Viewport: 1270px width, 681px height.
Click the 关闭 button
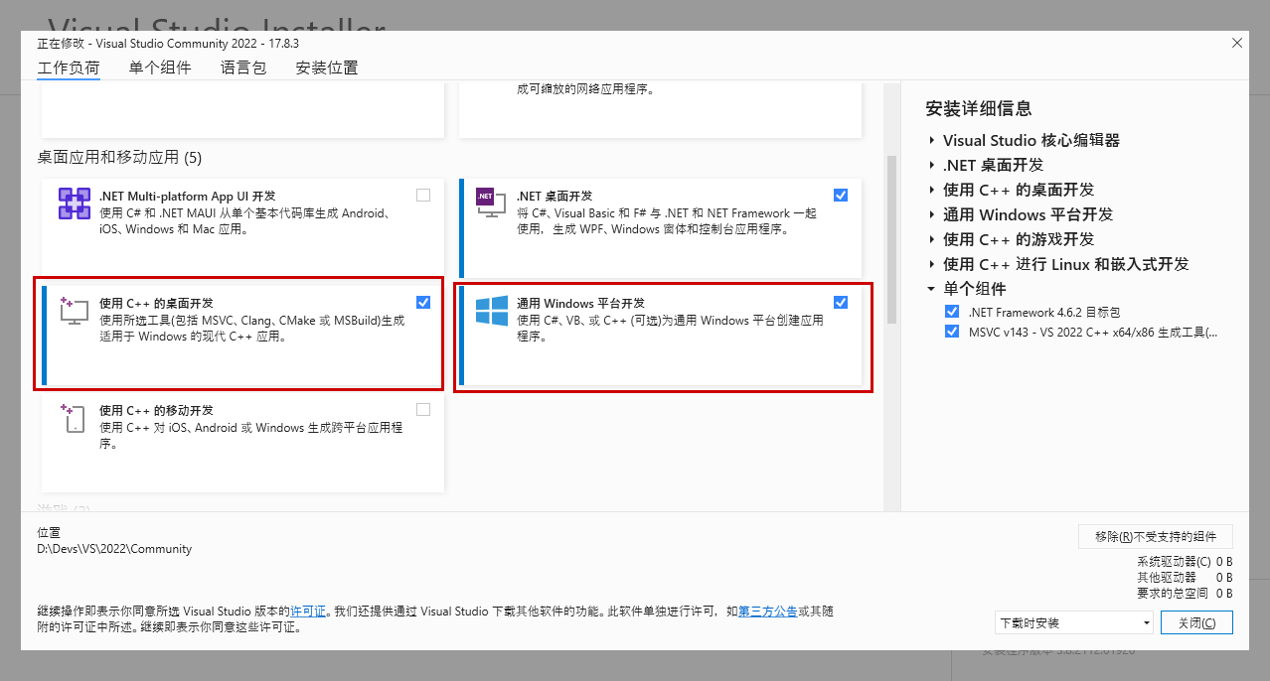click(x=1196, y=622)
